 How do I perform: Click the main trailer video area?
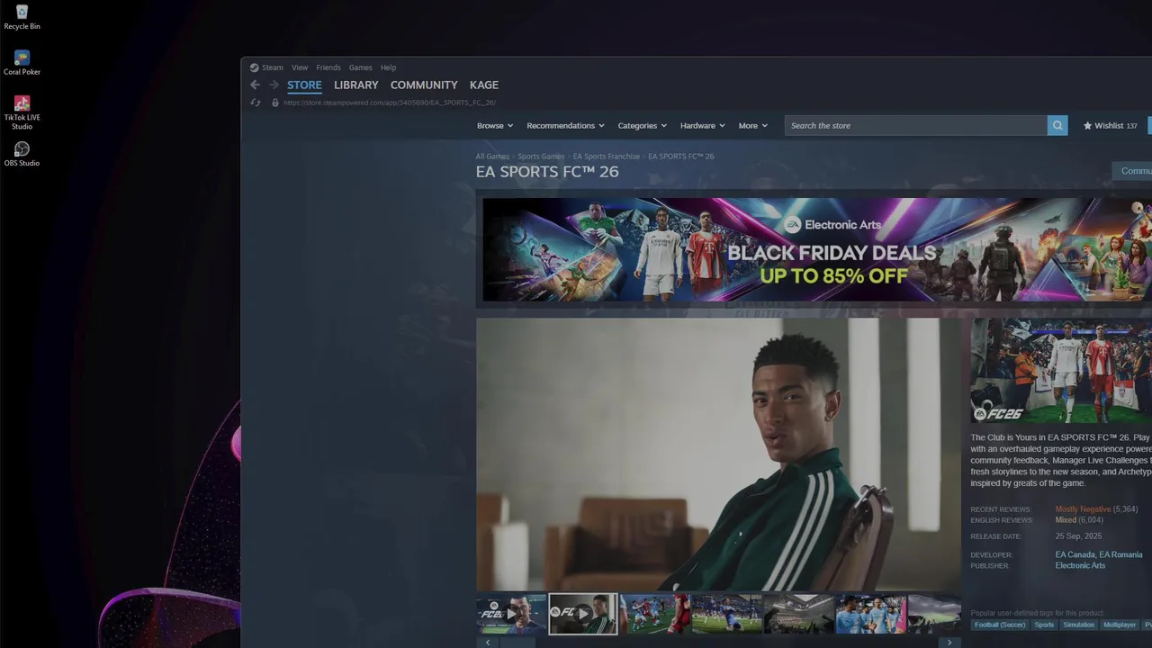coord(718,454)
